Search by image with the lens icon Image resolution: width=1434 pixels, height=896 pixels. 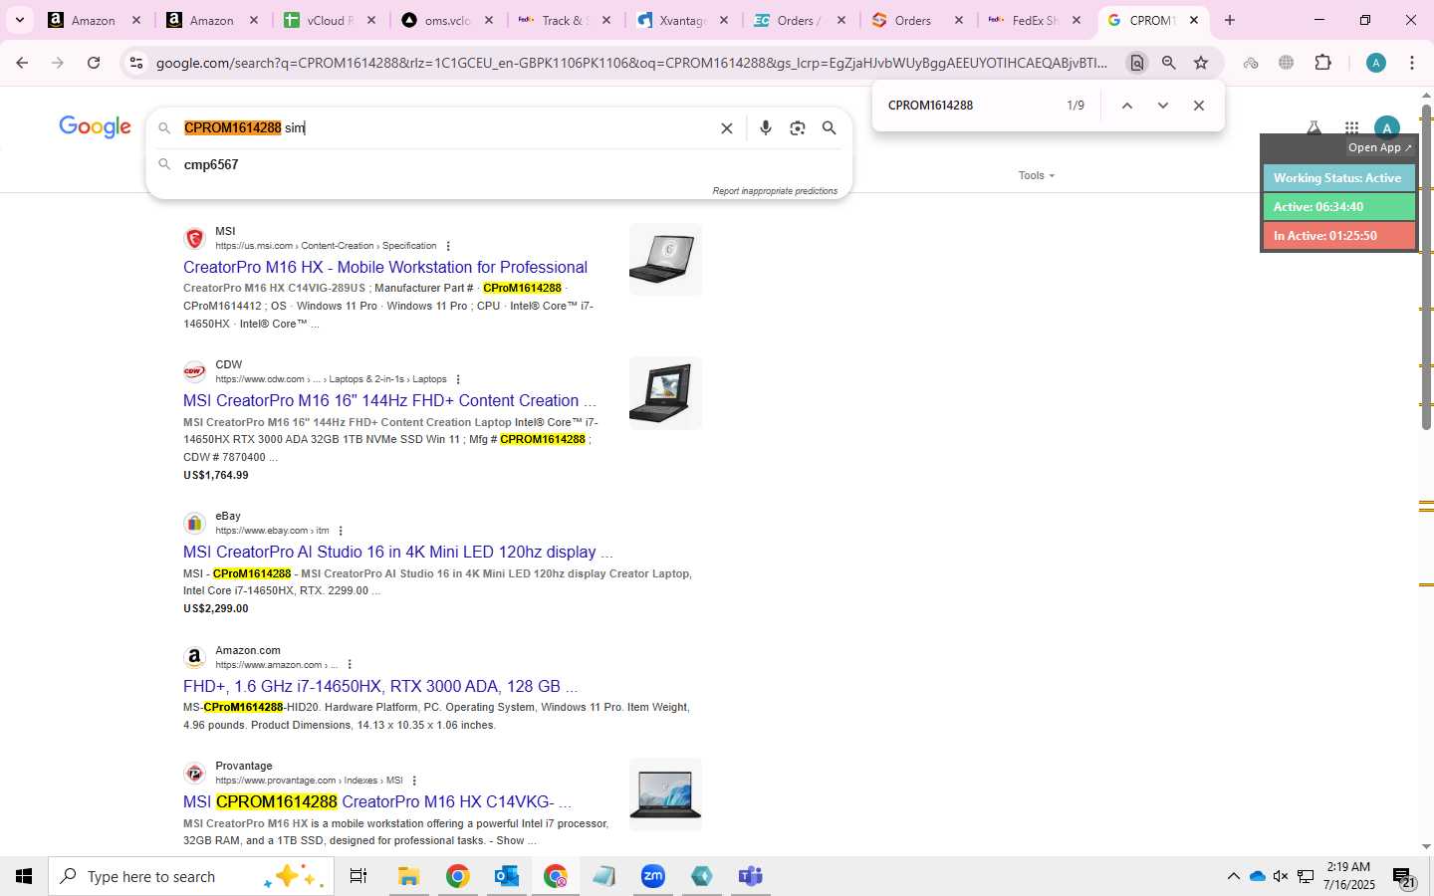click(x=797, y=128)
